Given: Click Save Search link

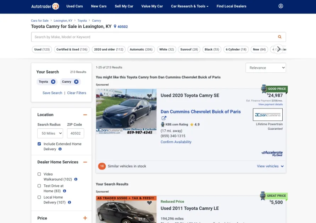Looking at the screenshot, I should 52,93.
